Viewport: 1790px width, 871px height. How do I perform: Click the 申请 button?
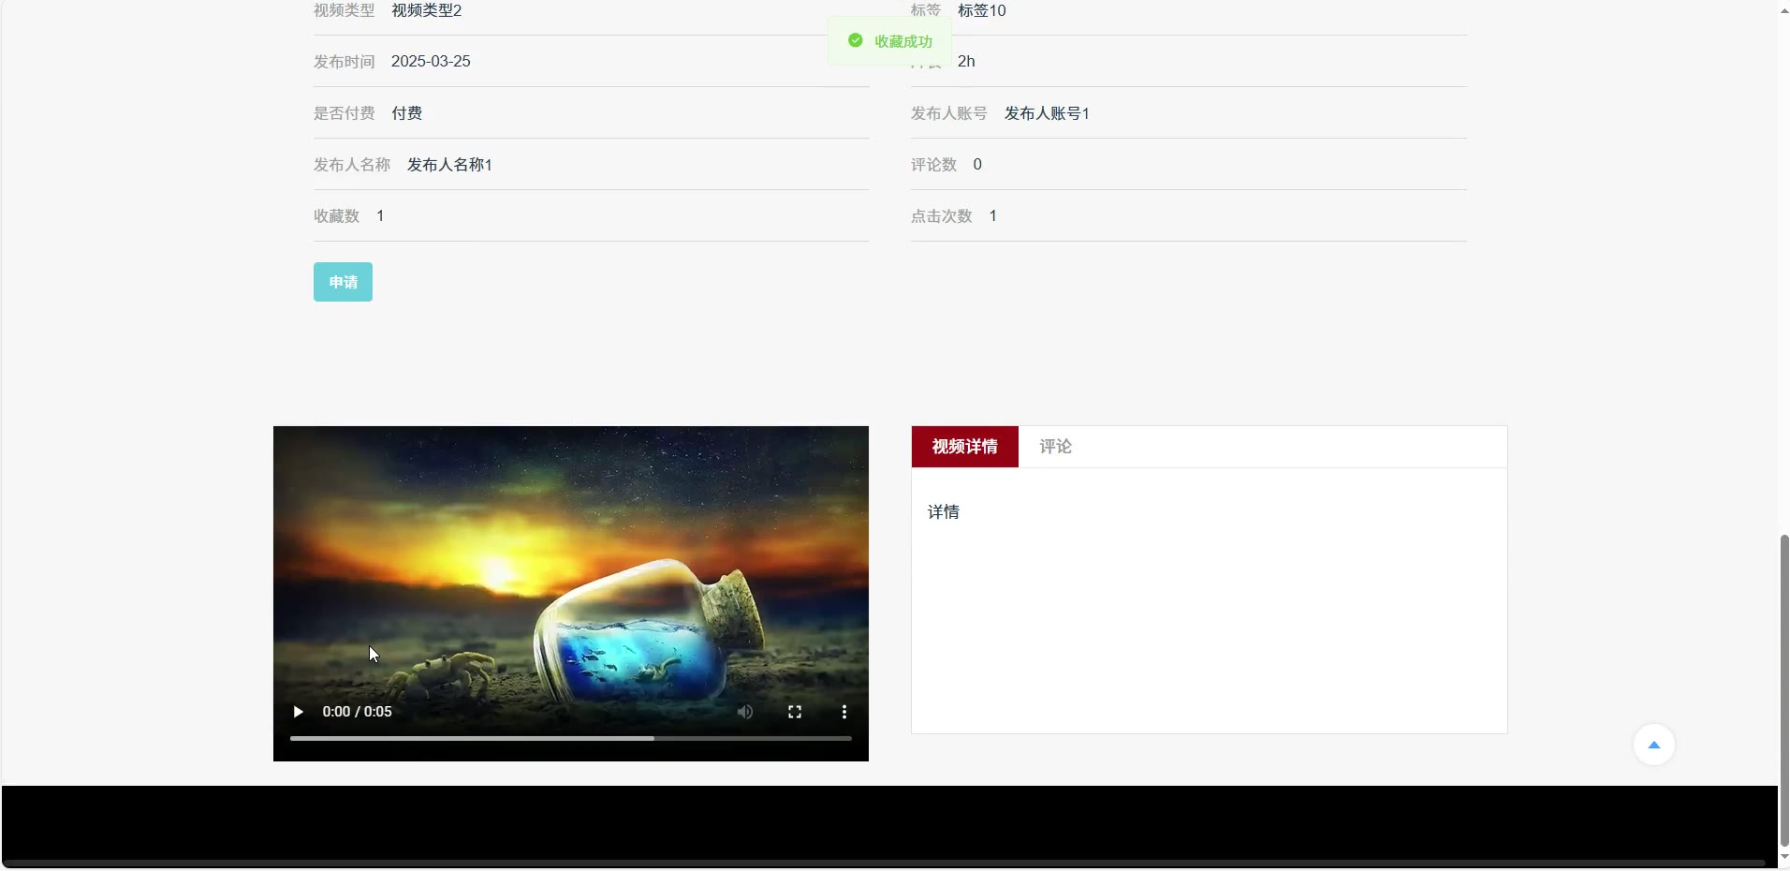[343, 282]
